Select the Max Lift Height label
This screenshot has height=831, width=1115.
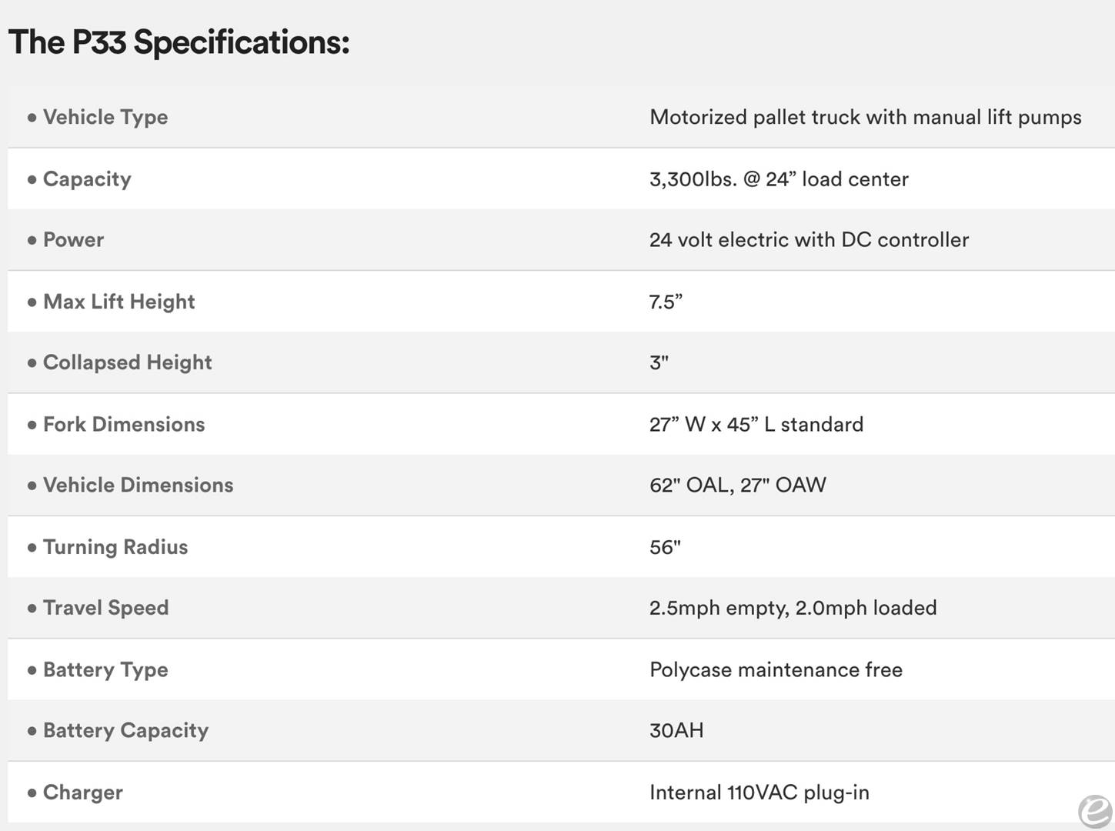[x=119, y=302]
